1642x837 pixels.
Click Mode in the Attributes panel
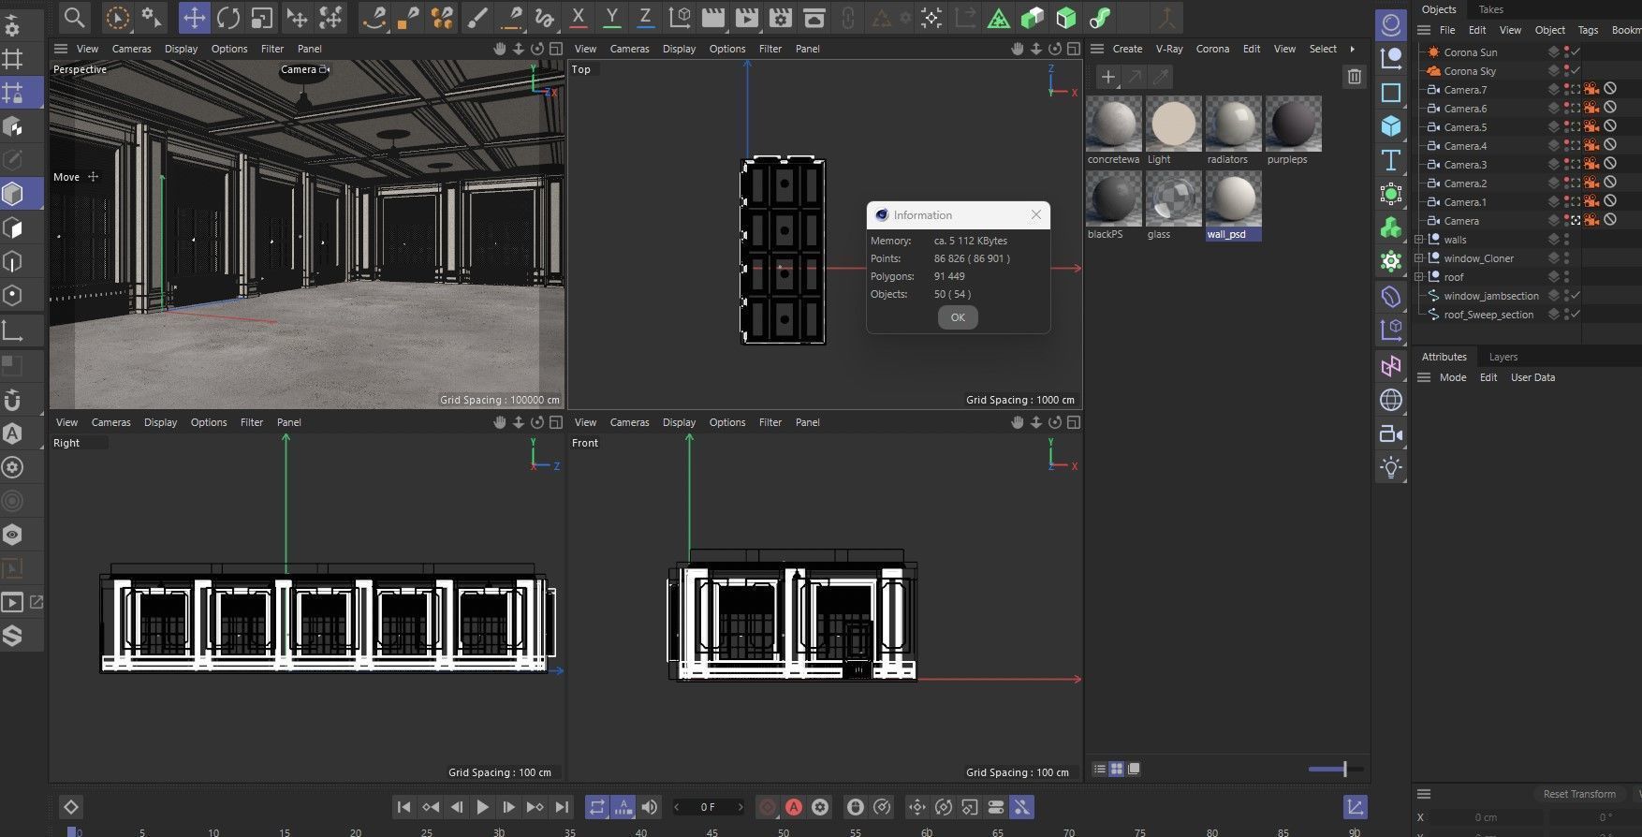pyautogui.click(x=1453, y=377)
